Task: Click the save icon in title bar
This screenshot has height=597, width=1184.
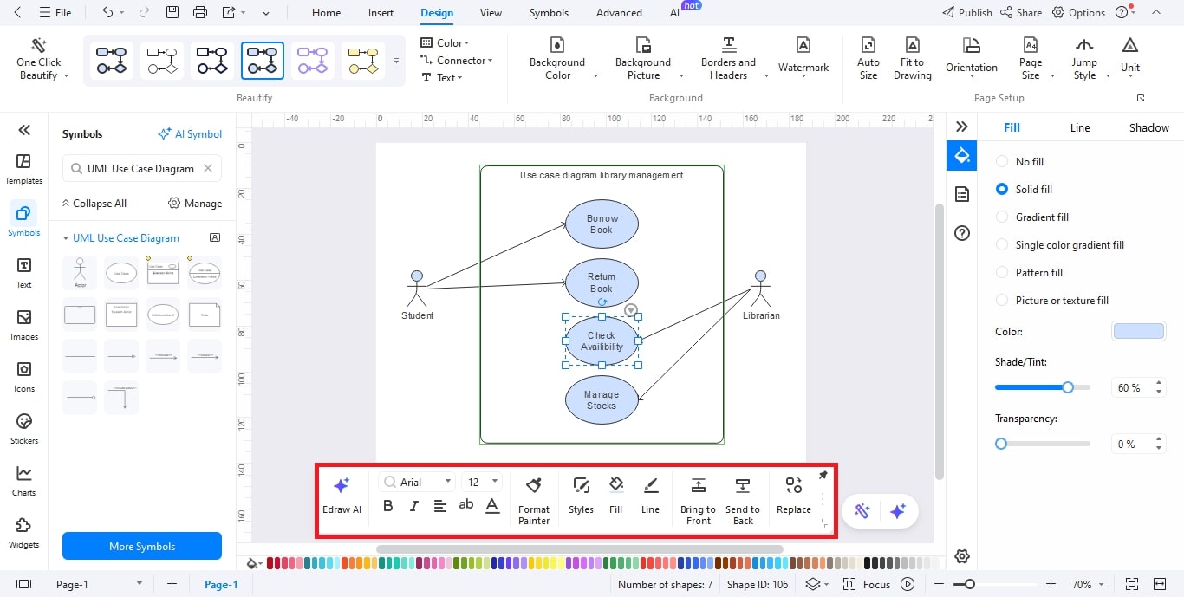Action: point(172,12)
